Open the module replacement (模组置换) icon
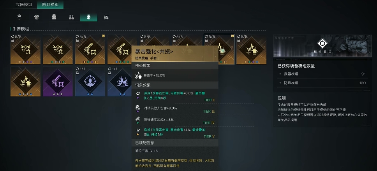This screenshot has height=171, width=377. 321,44
